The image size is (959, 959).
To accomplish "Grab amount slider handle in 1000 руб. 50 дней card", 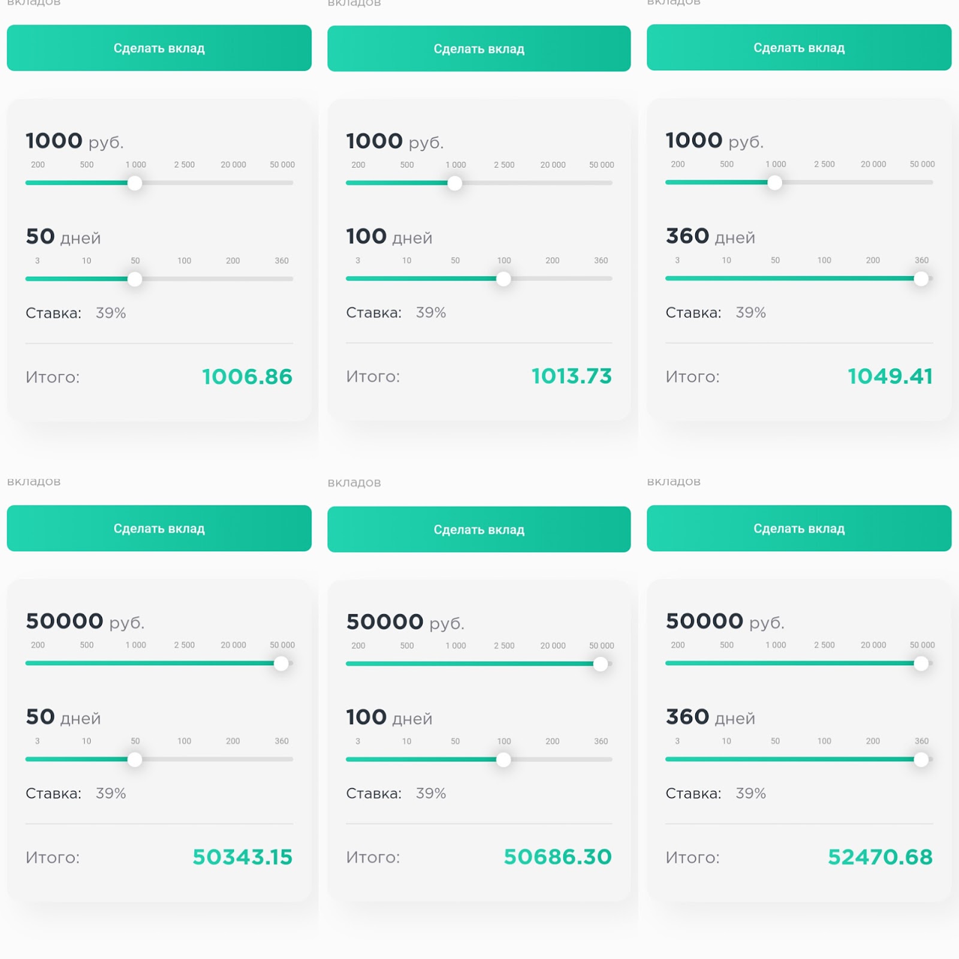I will 135,183.
